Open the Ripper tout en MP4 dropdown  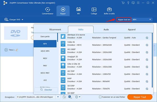pos(142,20)
